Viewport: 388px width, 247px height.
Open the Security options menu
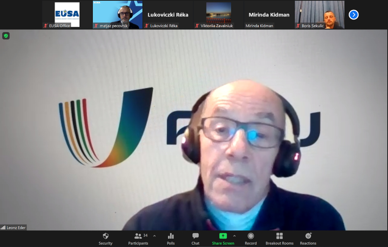tap(105, 238)
